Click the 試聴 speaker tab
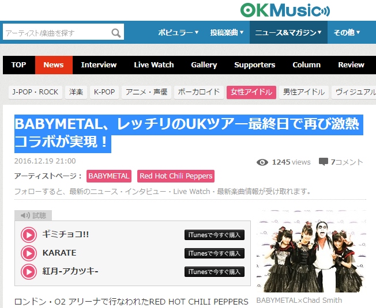The height and width of the screenshot is (308, 376). (x=33, y=215)
